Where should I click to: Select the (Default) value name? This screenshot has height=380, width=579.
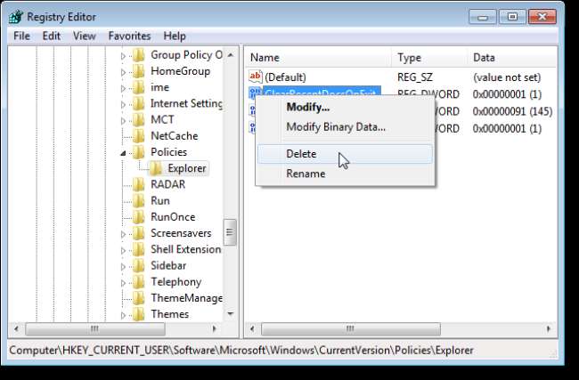tap(285, 77)
